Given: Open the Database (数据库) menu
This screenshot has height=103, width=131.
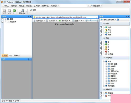Looking at the screenshot, I should 45,6.
